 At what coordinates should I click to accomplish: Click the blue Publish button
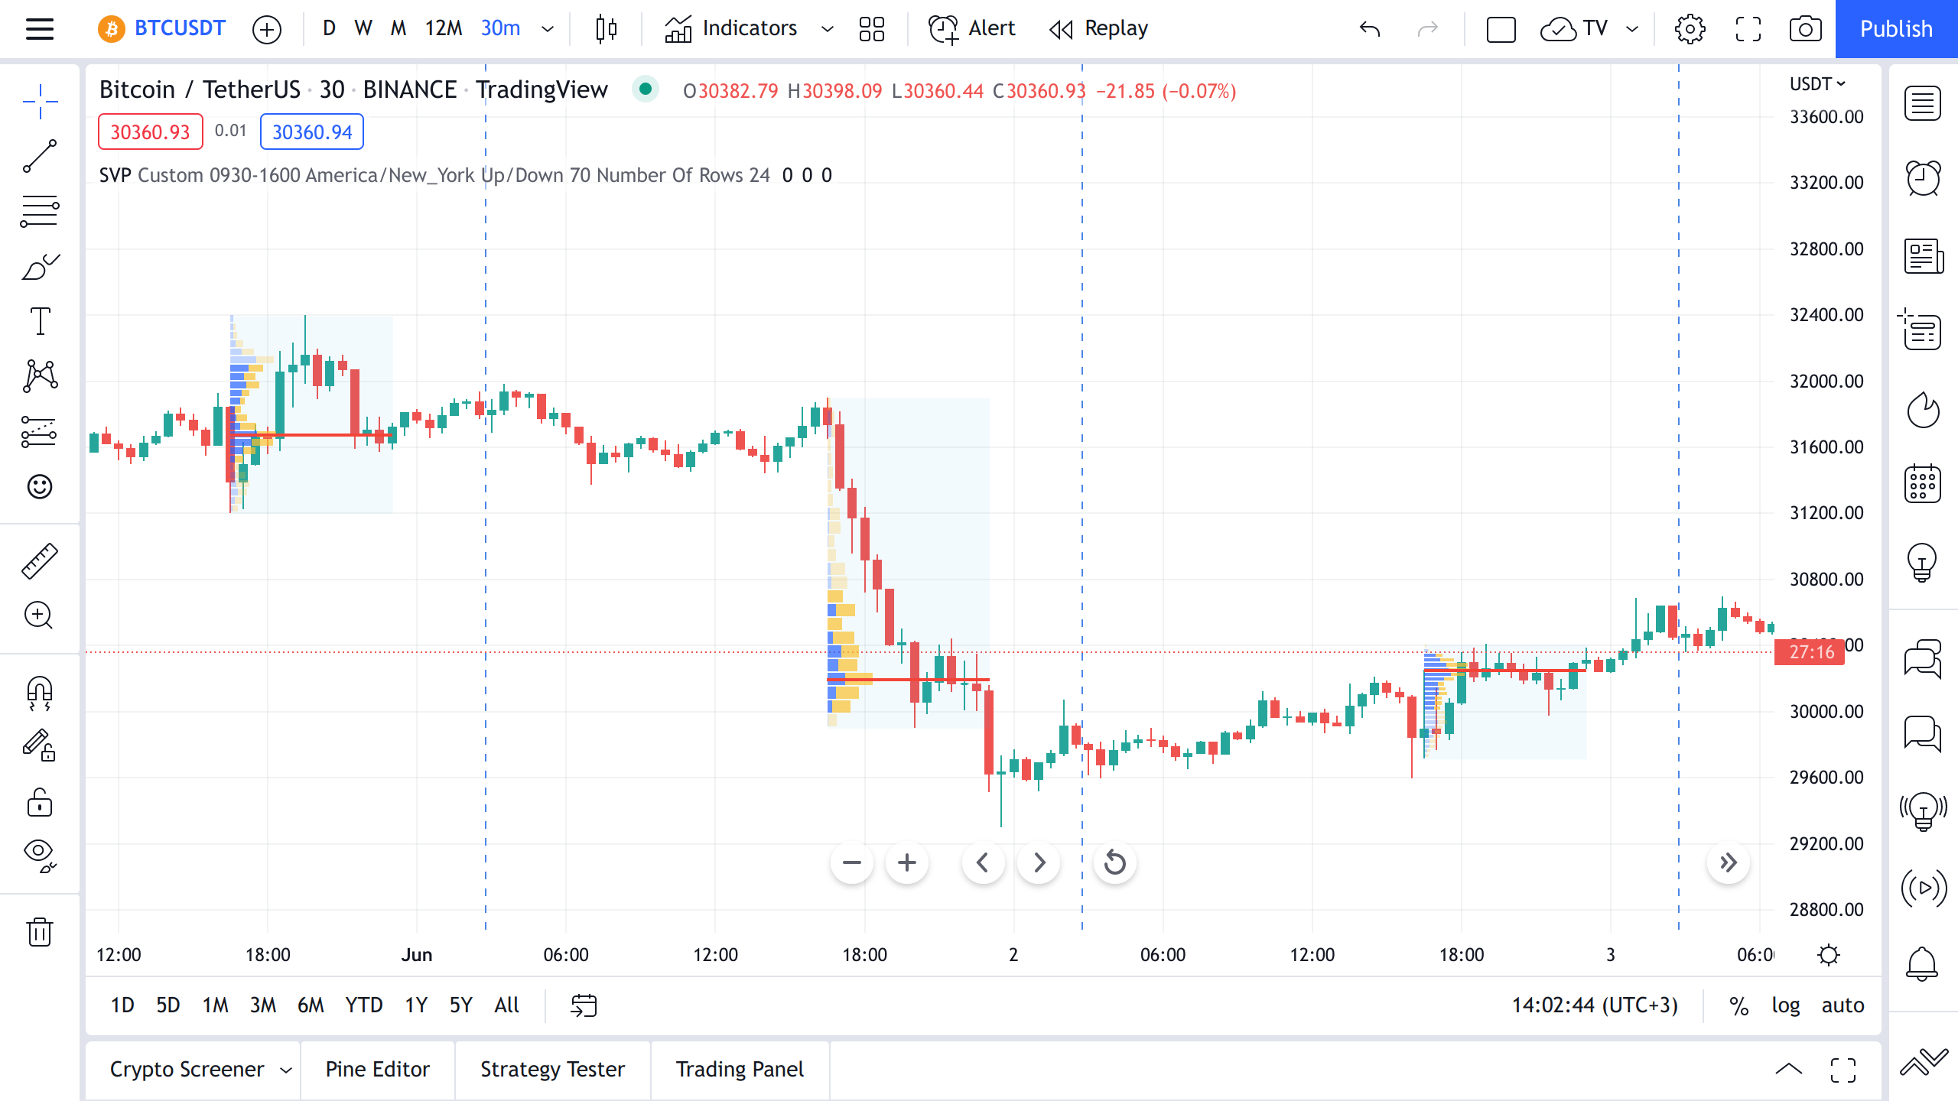pos(1895,29)
